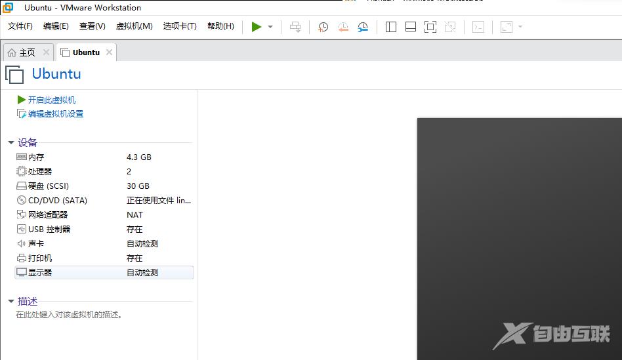Click the processor chip icon

click(22, 171)
